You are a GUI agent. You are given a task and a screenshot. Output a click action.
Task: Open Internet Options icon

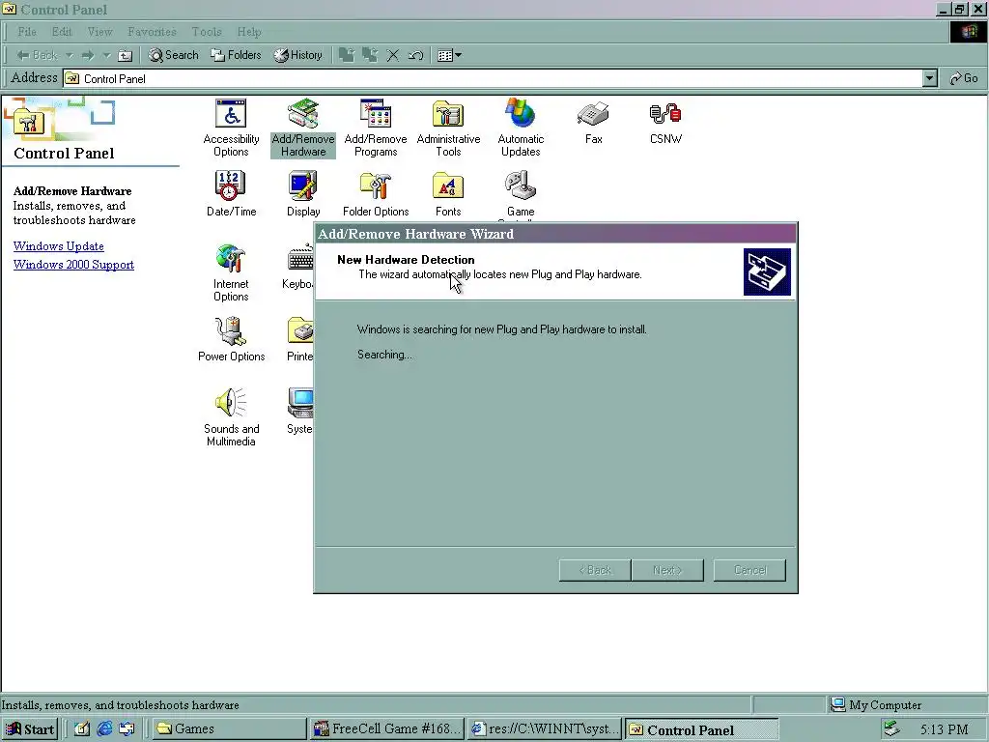click(x=231, y=273)
